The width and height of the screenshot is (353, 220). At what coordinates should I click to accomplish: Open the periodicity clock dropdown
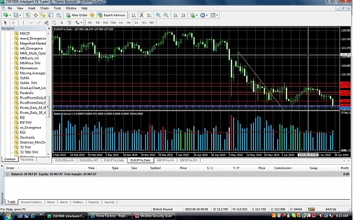pos(207,15)
